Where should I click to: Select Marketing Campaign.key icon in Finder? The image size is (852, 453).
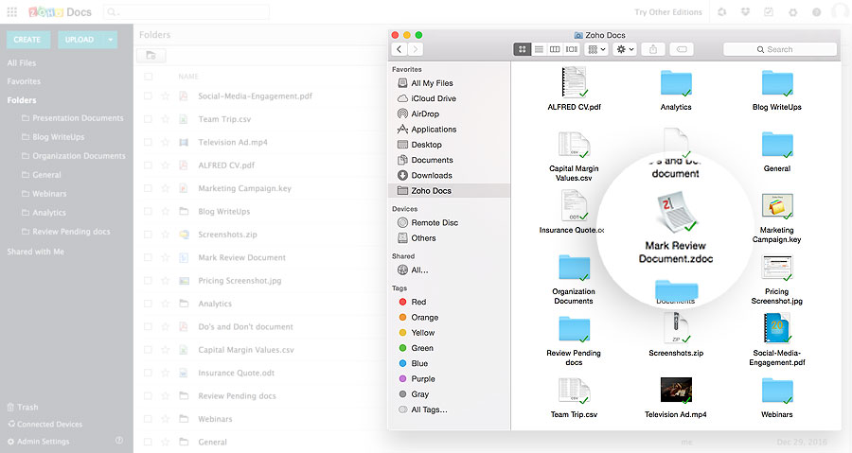coord(777,206)
